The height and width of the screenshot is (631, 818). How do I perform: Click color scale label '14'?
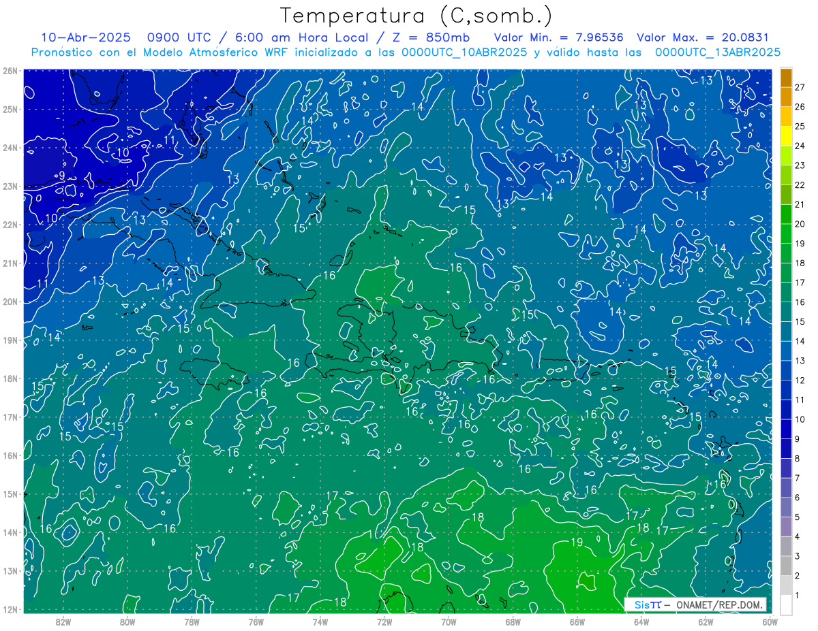click(x=801, y=341)
